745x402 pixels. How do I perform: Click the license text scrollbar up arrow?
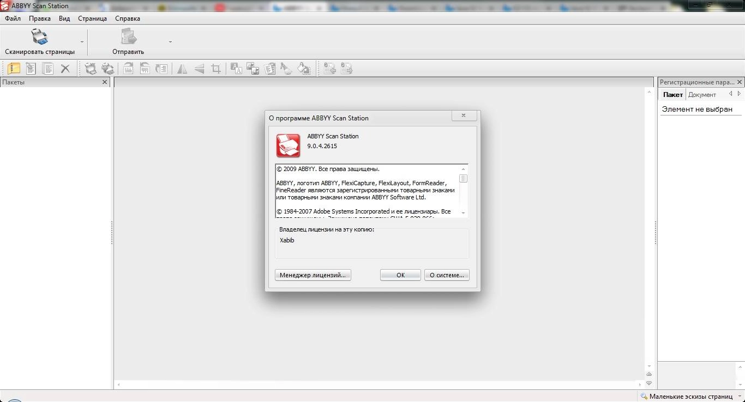coord(463,169)
